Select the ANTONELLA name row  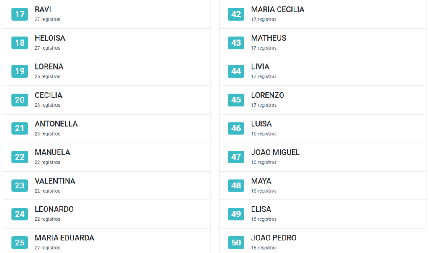(107, 128)
